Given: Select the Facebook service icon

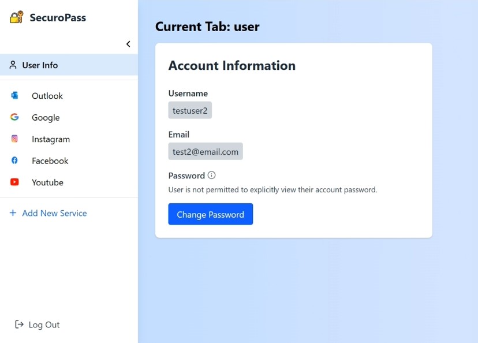Looking at the screenshot, I should click(x=14, y=161).
